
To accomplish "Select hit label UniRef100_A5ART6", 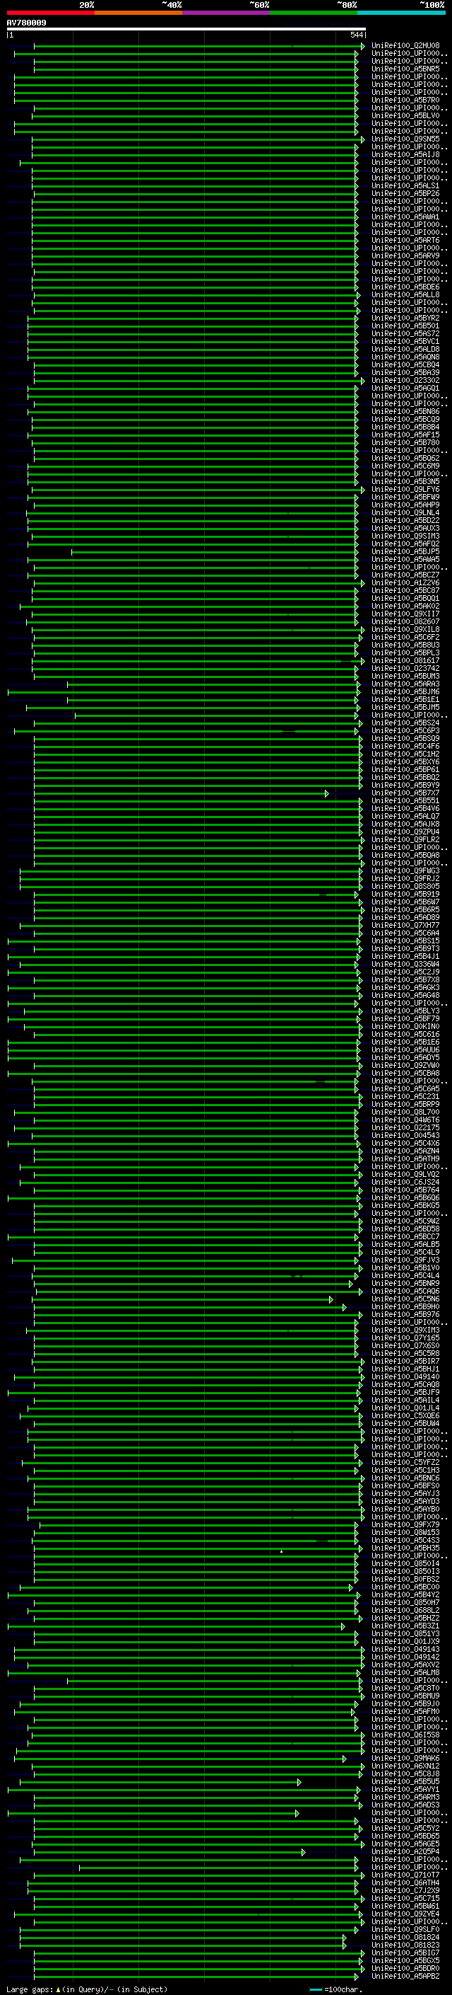I will 405,240.
